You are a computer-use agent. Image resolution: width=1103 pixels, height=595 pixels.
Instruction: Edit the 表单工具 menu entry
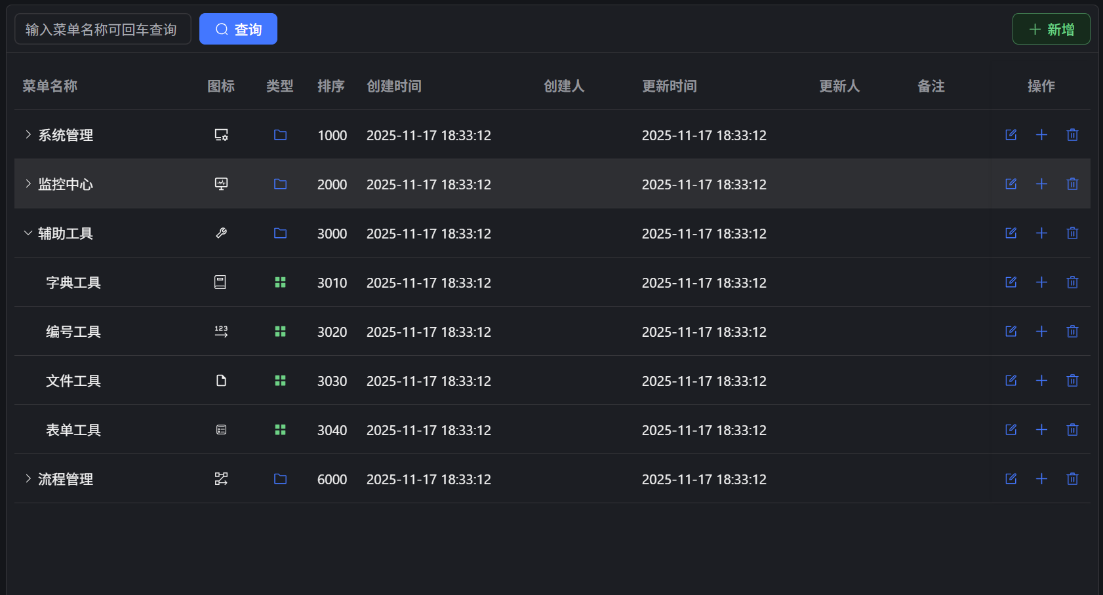coord(1011,430)
